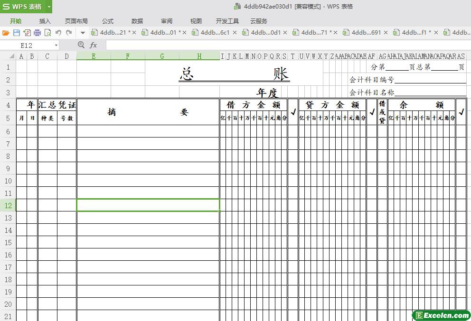Close the 4ddb...6c1 document tab
The image size is (471, 321).
pyautogui.click(x=235, y=32)
